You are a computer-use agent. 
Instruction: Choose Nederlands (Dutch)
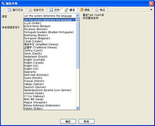[x=50, y=56]
